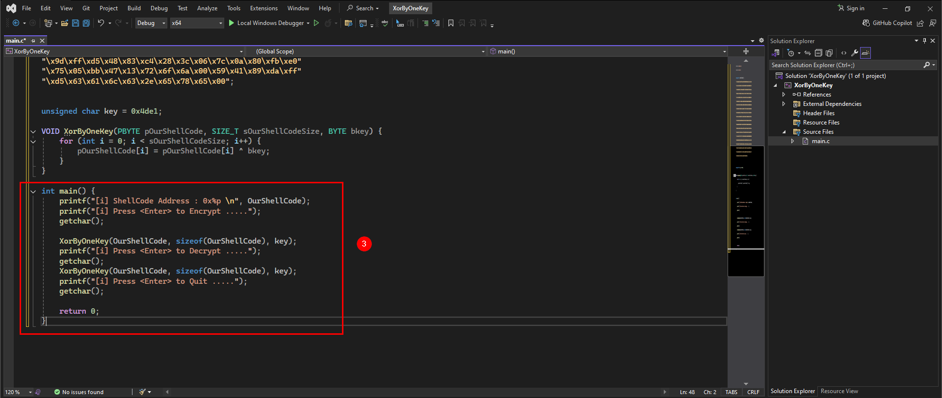Toggle the CRLF line ending setting
942x398 pixels.
(753, 392)
